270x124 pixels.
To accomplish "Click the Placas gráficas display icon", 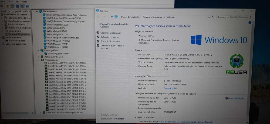I will pyautogui.click(x=42, y=51).
